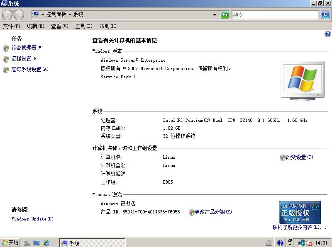Image resolution: width=332 pixels, height=247 pixels.
Task: Open the 帮助(H) menu
Action: pyautogui.click(x=108, y=26)
